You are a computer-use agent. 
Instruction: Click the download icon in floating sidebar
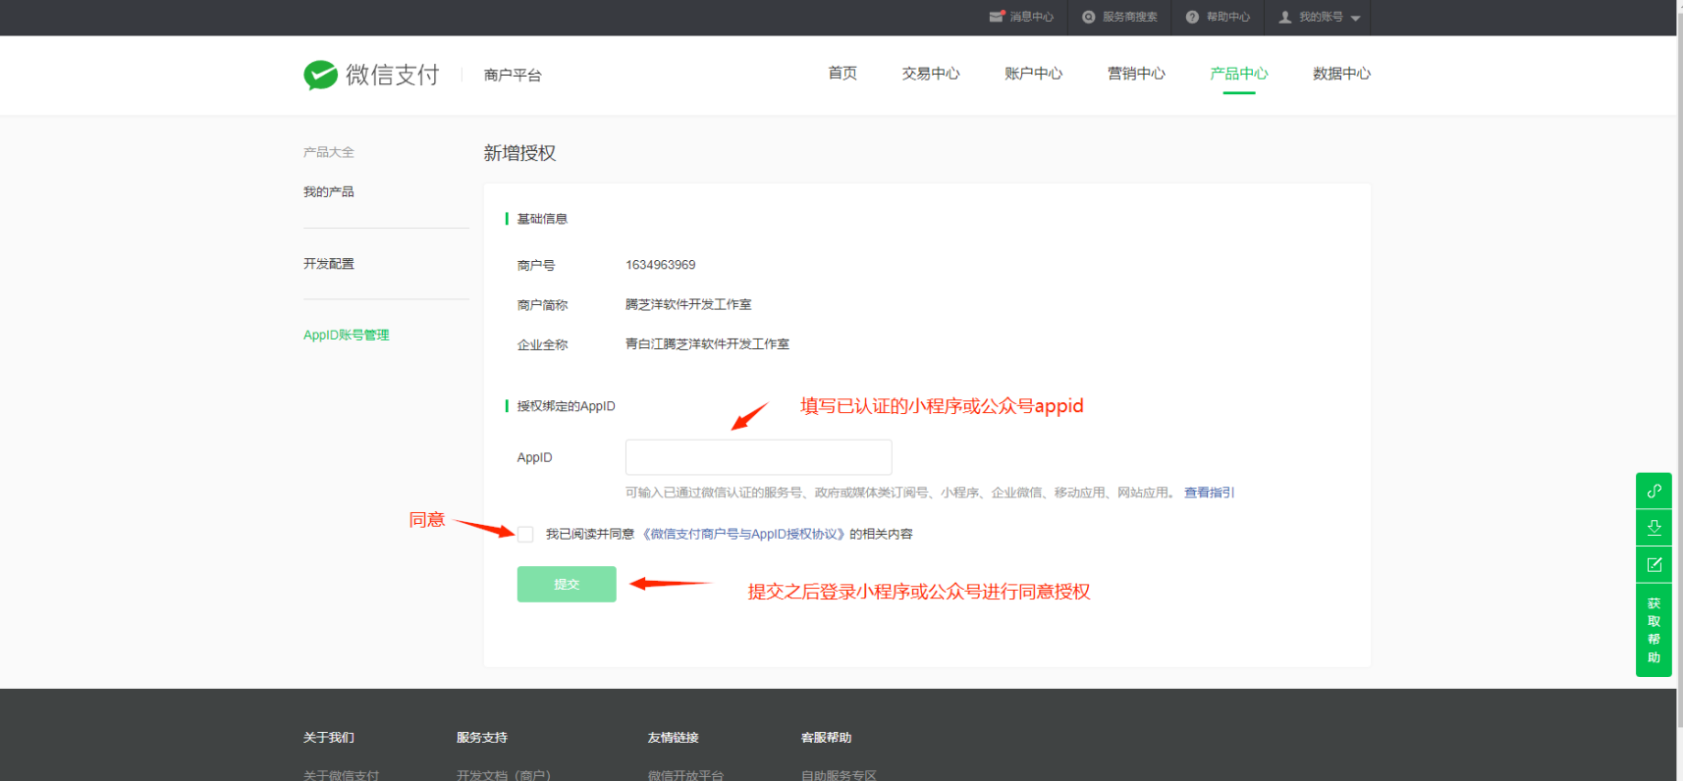click(1654, 528)
